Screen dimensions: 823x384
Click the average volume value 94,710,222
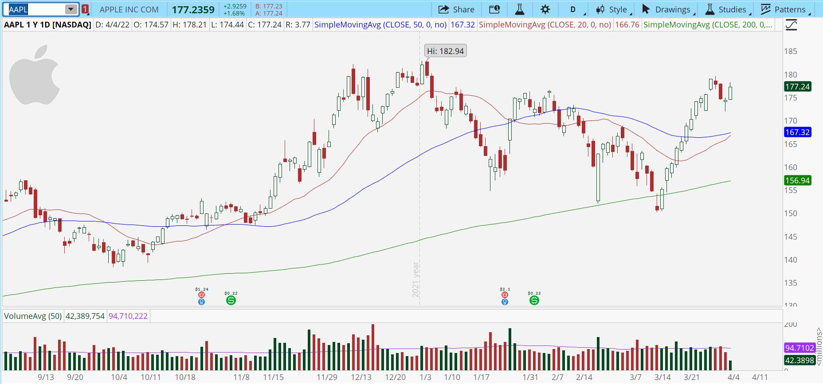128,316
